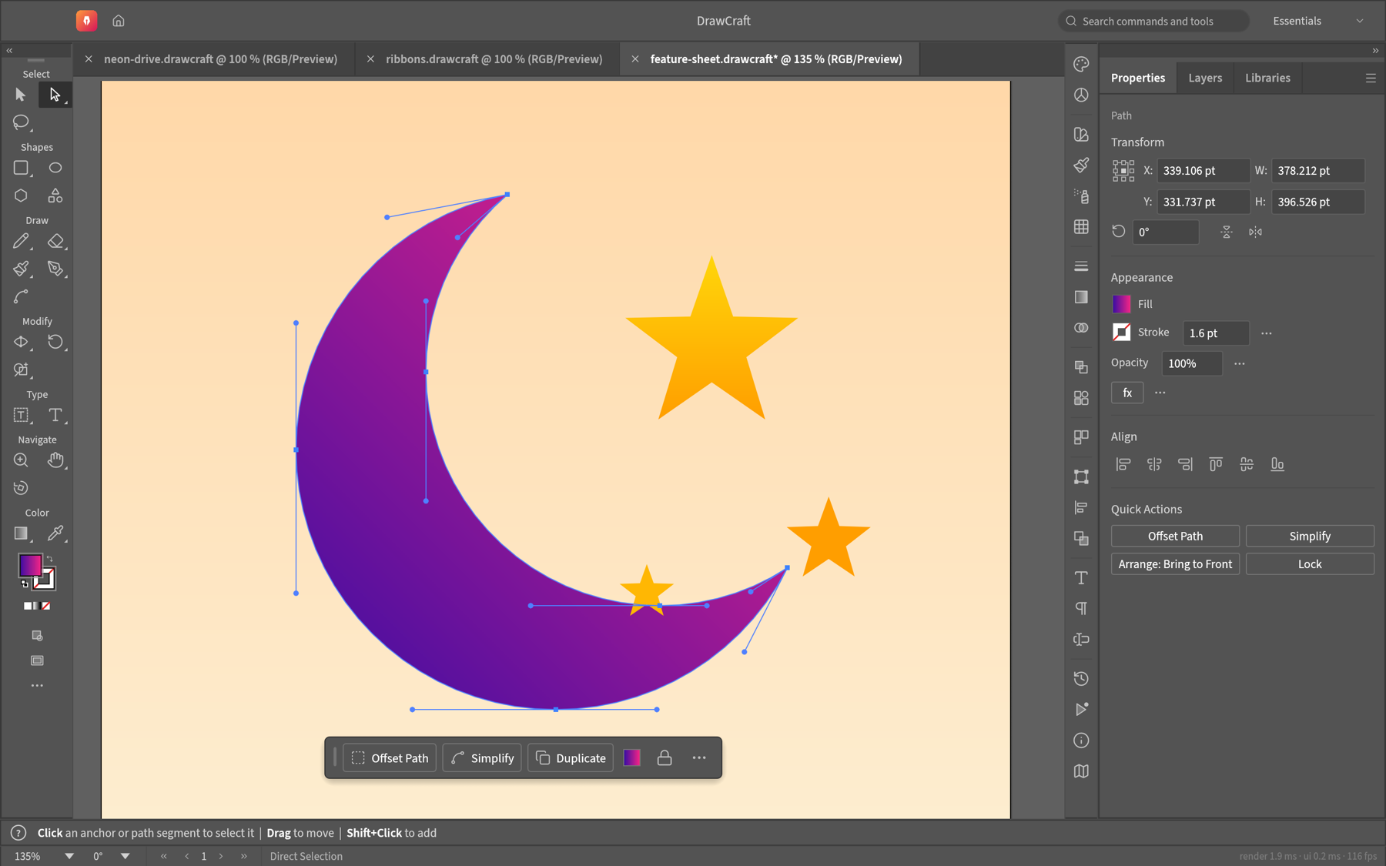The image size is (1386, 866).
Task: Click the gradient swatch in floating toolbar
Action: pyautogui.click(x=632, y=758)
